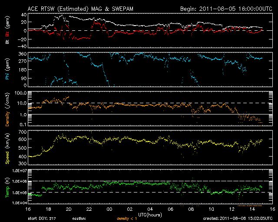The width and height of the screenshot is (278, 222).
Task: Click the '360' tick on Phi axis
Action: [x=23, y=54]
